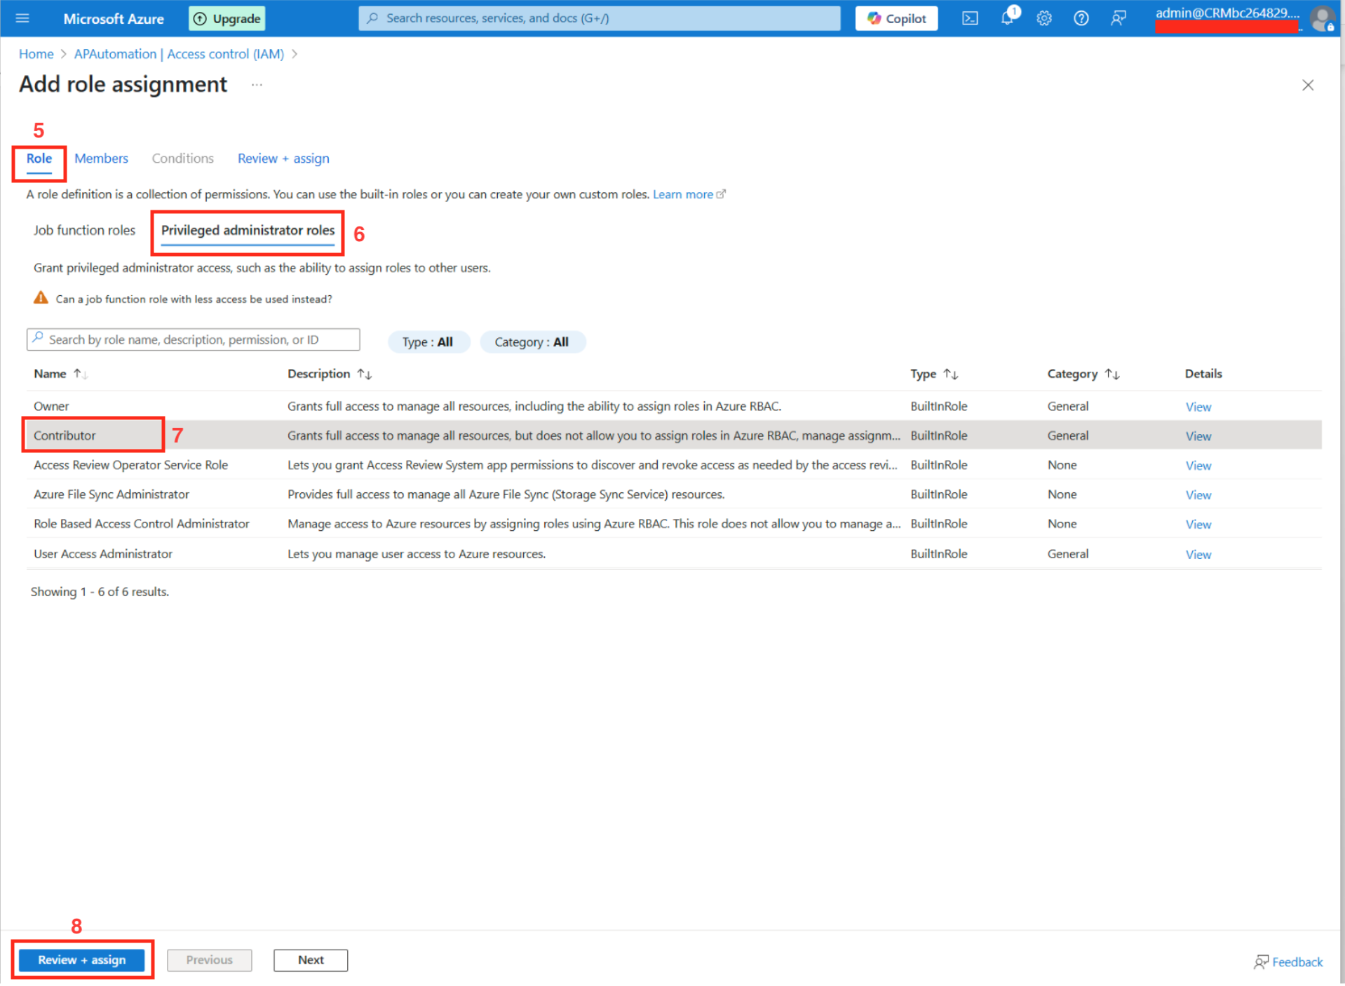Open Cloud Shell from the top bar

pyautogui.click(x=969, y=18)
